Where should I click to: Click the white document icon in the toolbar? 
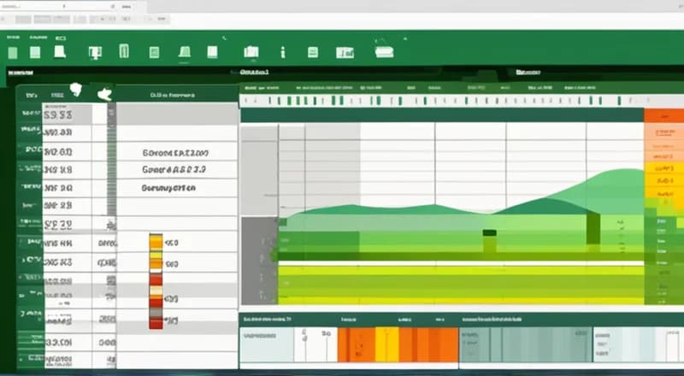pos(61,53)
